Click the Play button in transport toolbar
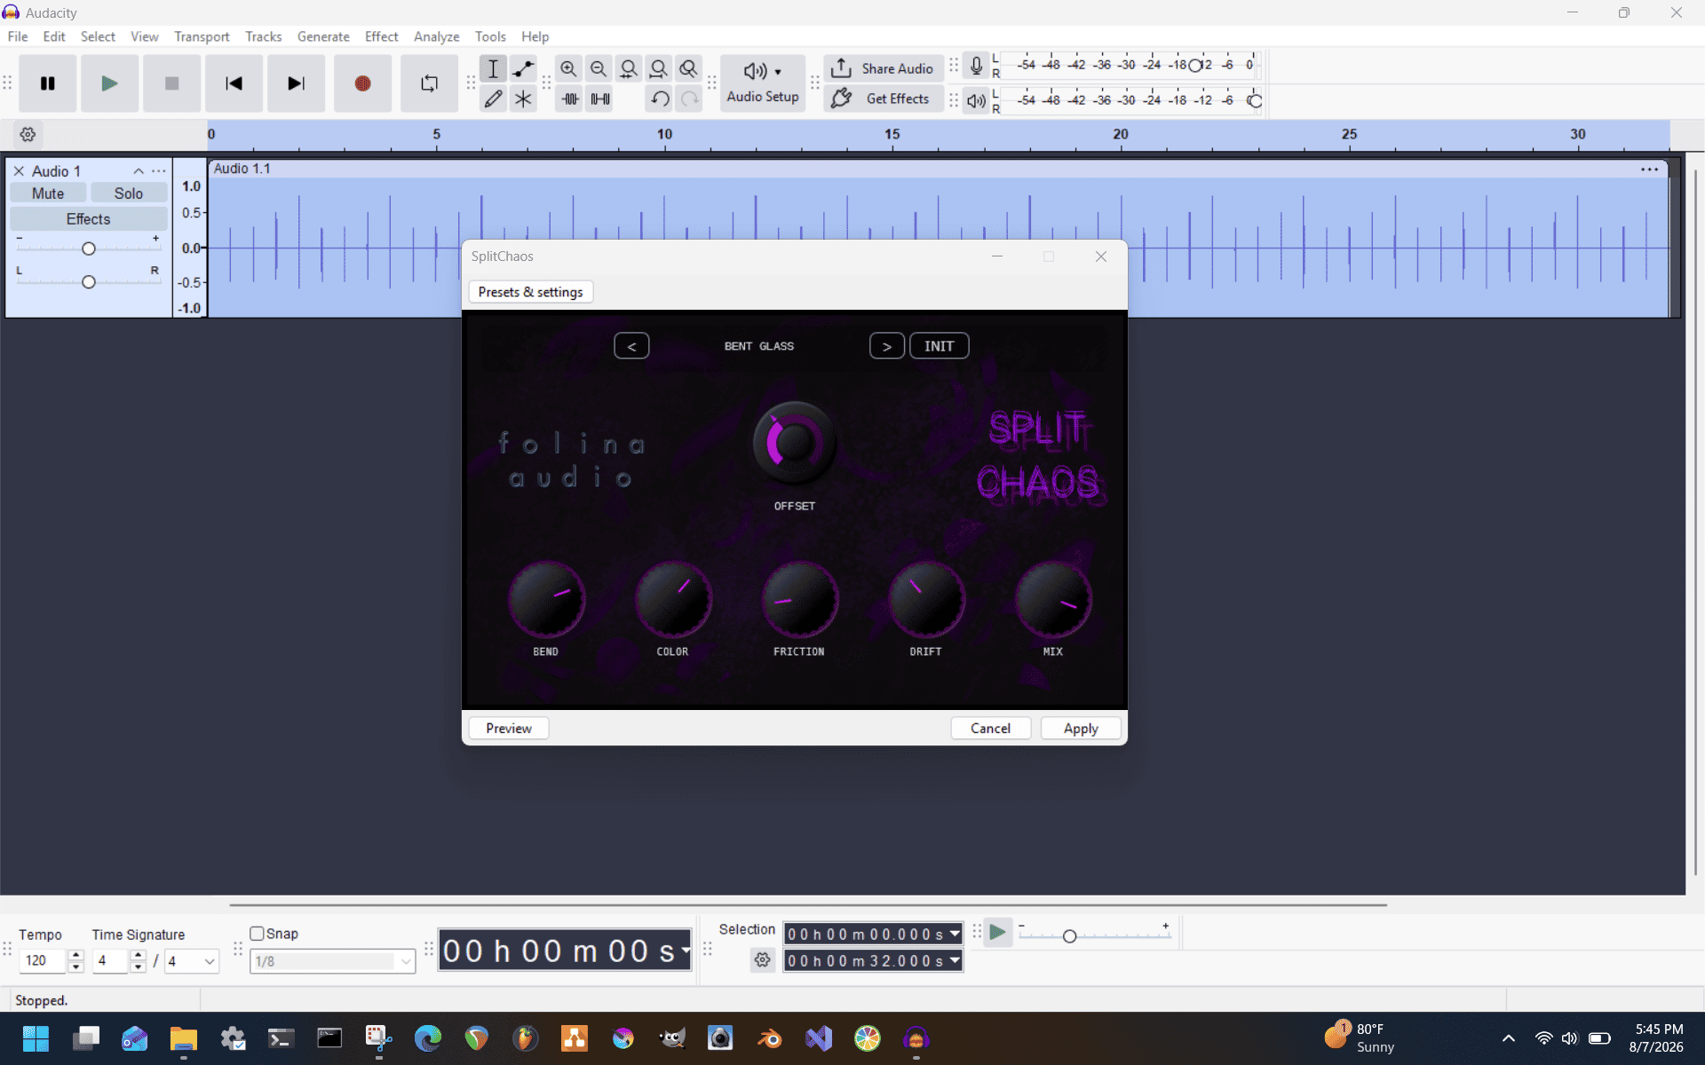1705x1065 pixels. click(109, 83)
